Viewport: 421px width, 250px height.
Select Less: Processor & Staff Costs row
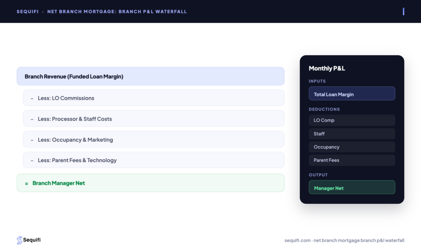point(154,118)
